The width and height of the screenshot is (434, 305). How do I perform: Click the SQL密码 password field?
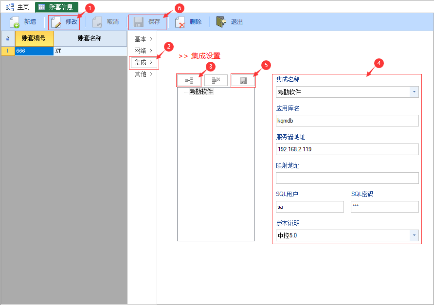click(x=385, y=207)
